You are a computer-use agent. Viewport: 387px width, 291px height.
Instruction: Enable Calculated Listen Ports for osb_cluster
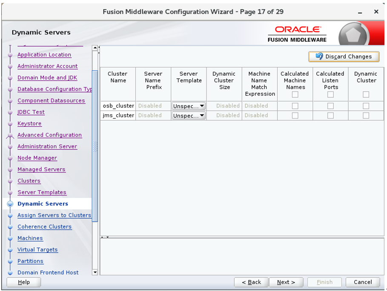click(330, 106)
